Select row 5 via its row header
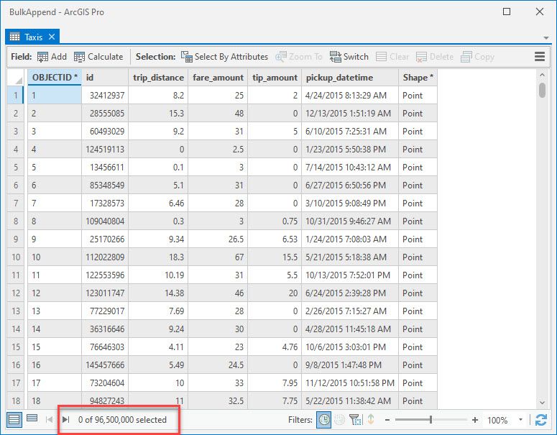Image resolution: width=557 pixels, height=435 pixels. 17,167
